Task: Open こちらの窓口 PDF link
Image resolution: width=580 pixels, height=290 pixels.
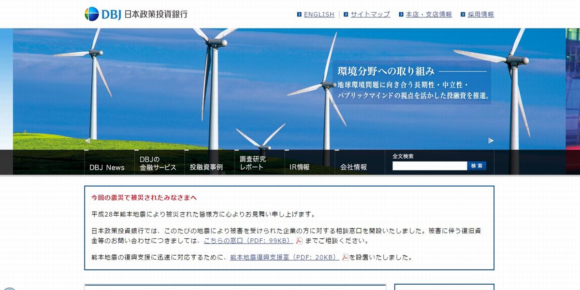Action: click(x=248, y=241)
